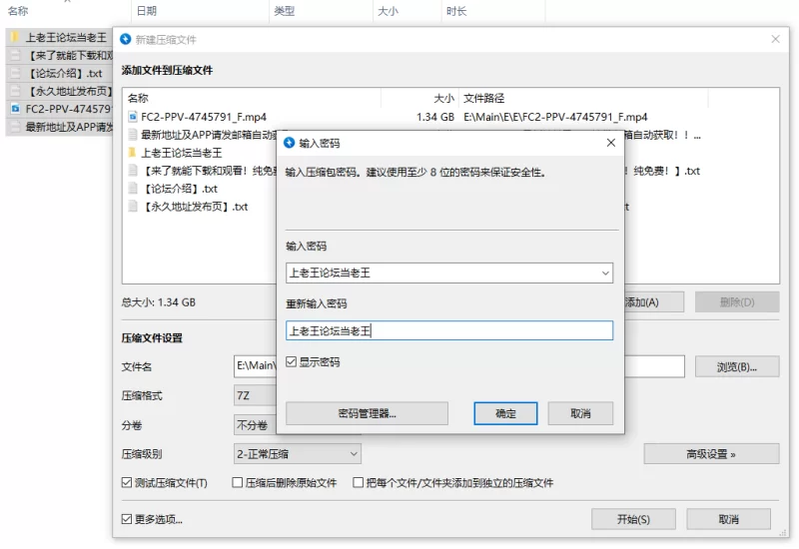Select 【永久地址发布页】 file name in explorer window

(69, 91)
